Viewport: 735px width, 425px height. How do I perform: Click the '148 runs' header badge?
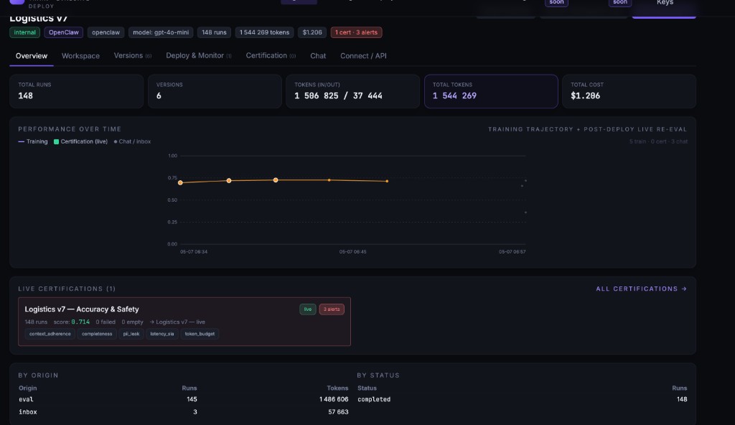214,32
